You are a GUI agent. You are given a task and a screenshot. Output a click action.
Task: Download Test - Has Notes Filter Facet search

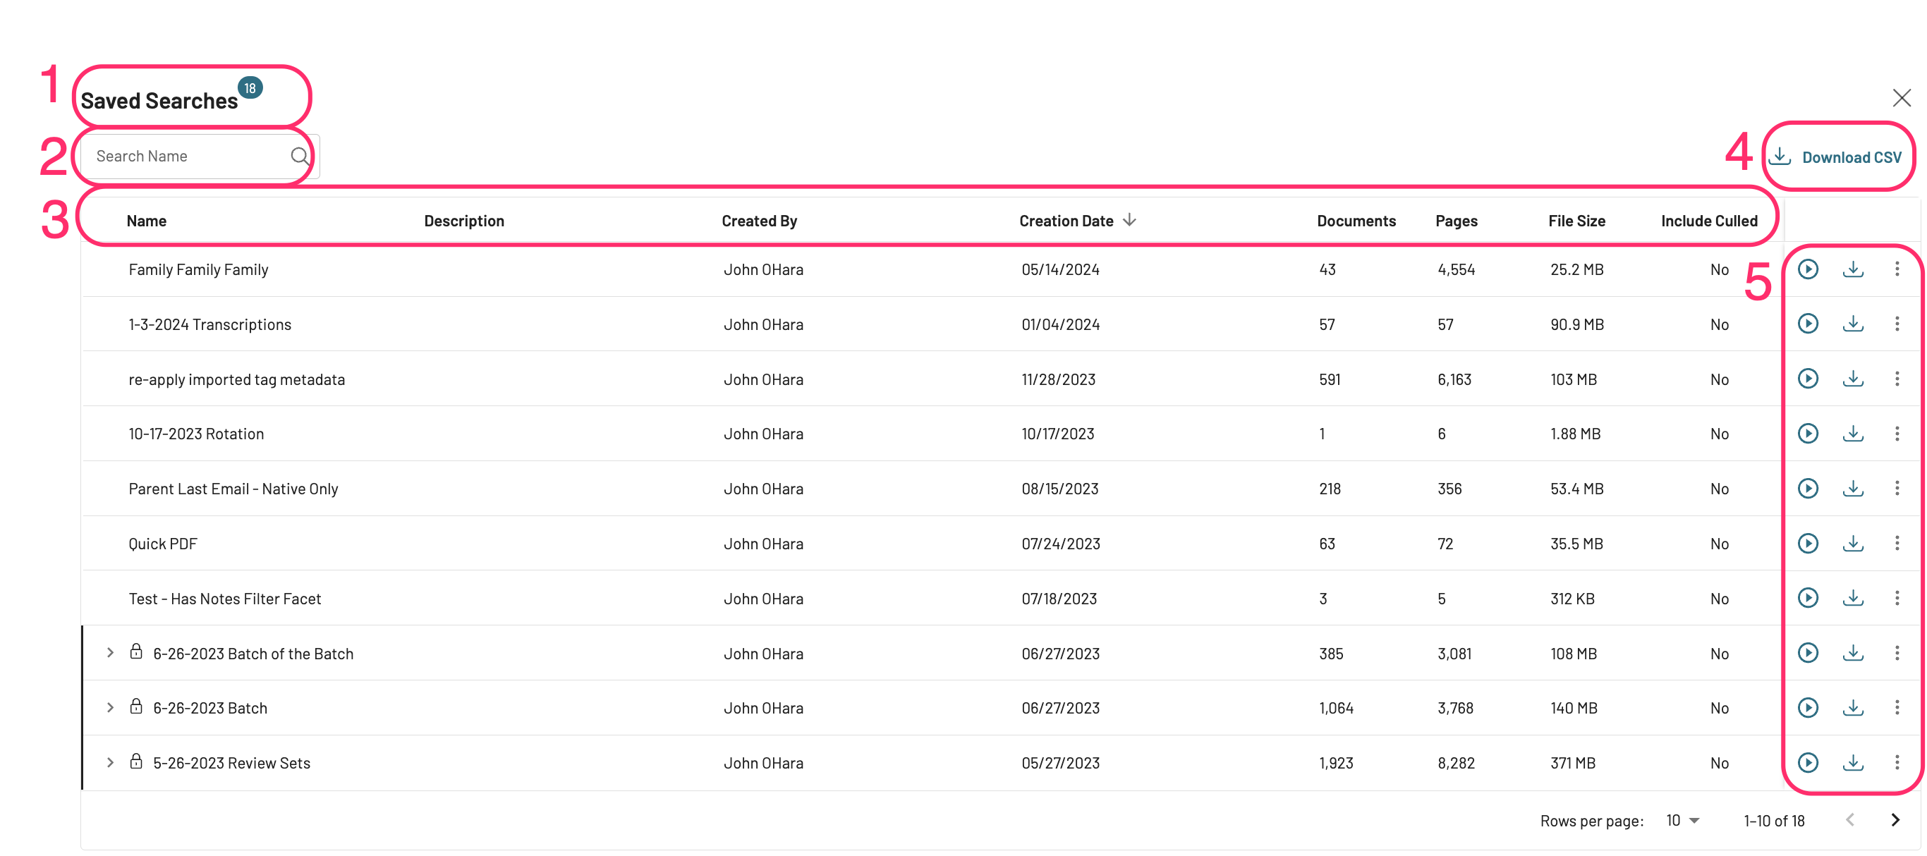[x=1853, y=598]
